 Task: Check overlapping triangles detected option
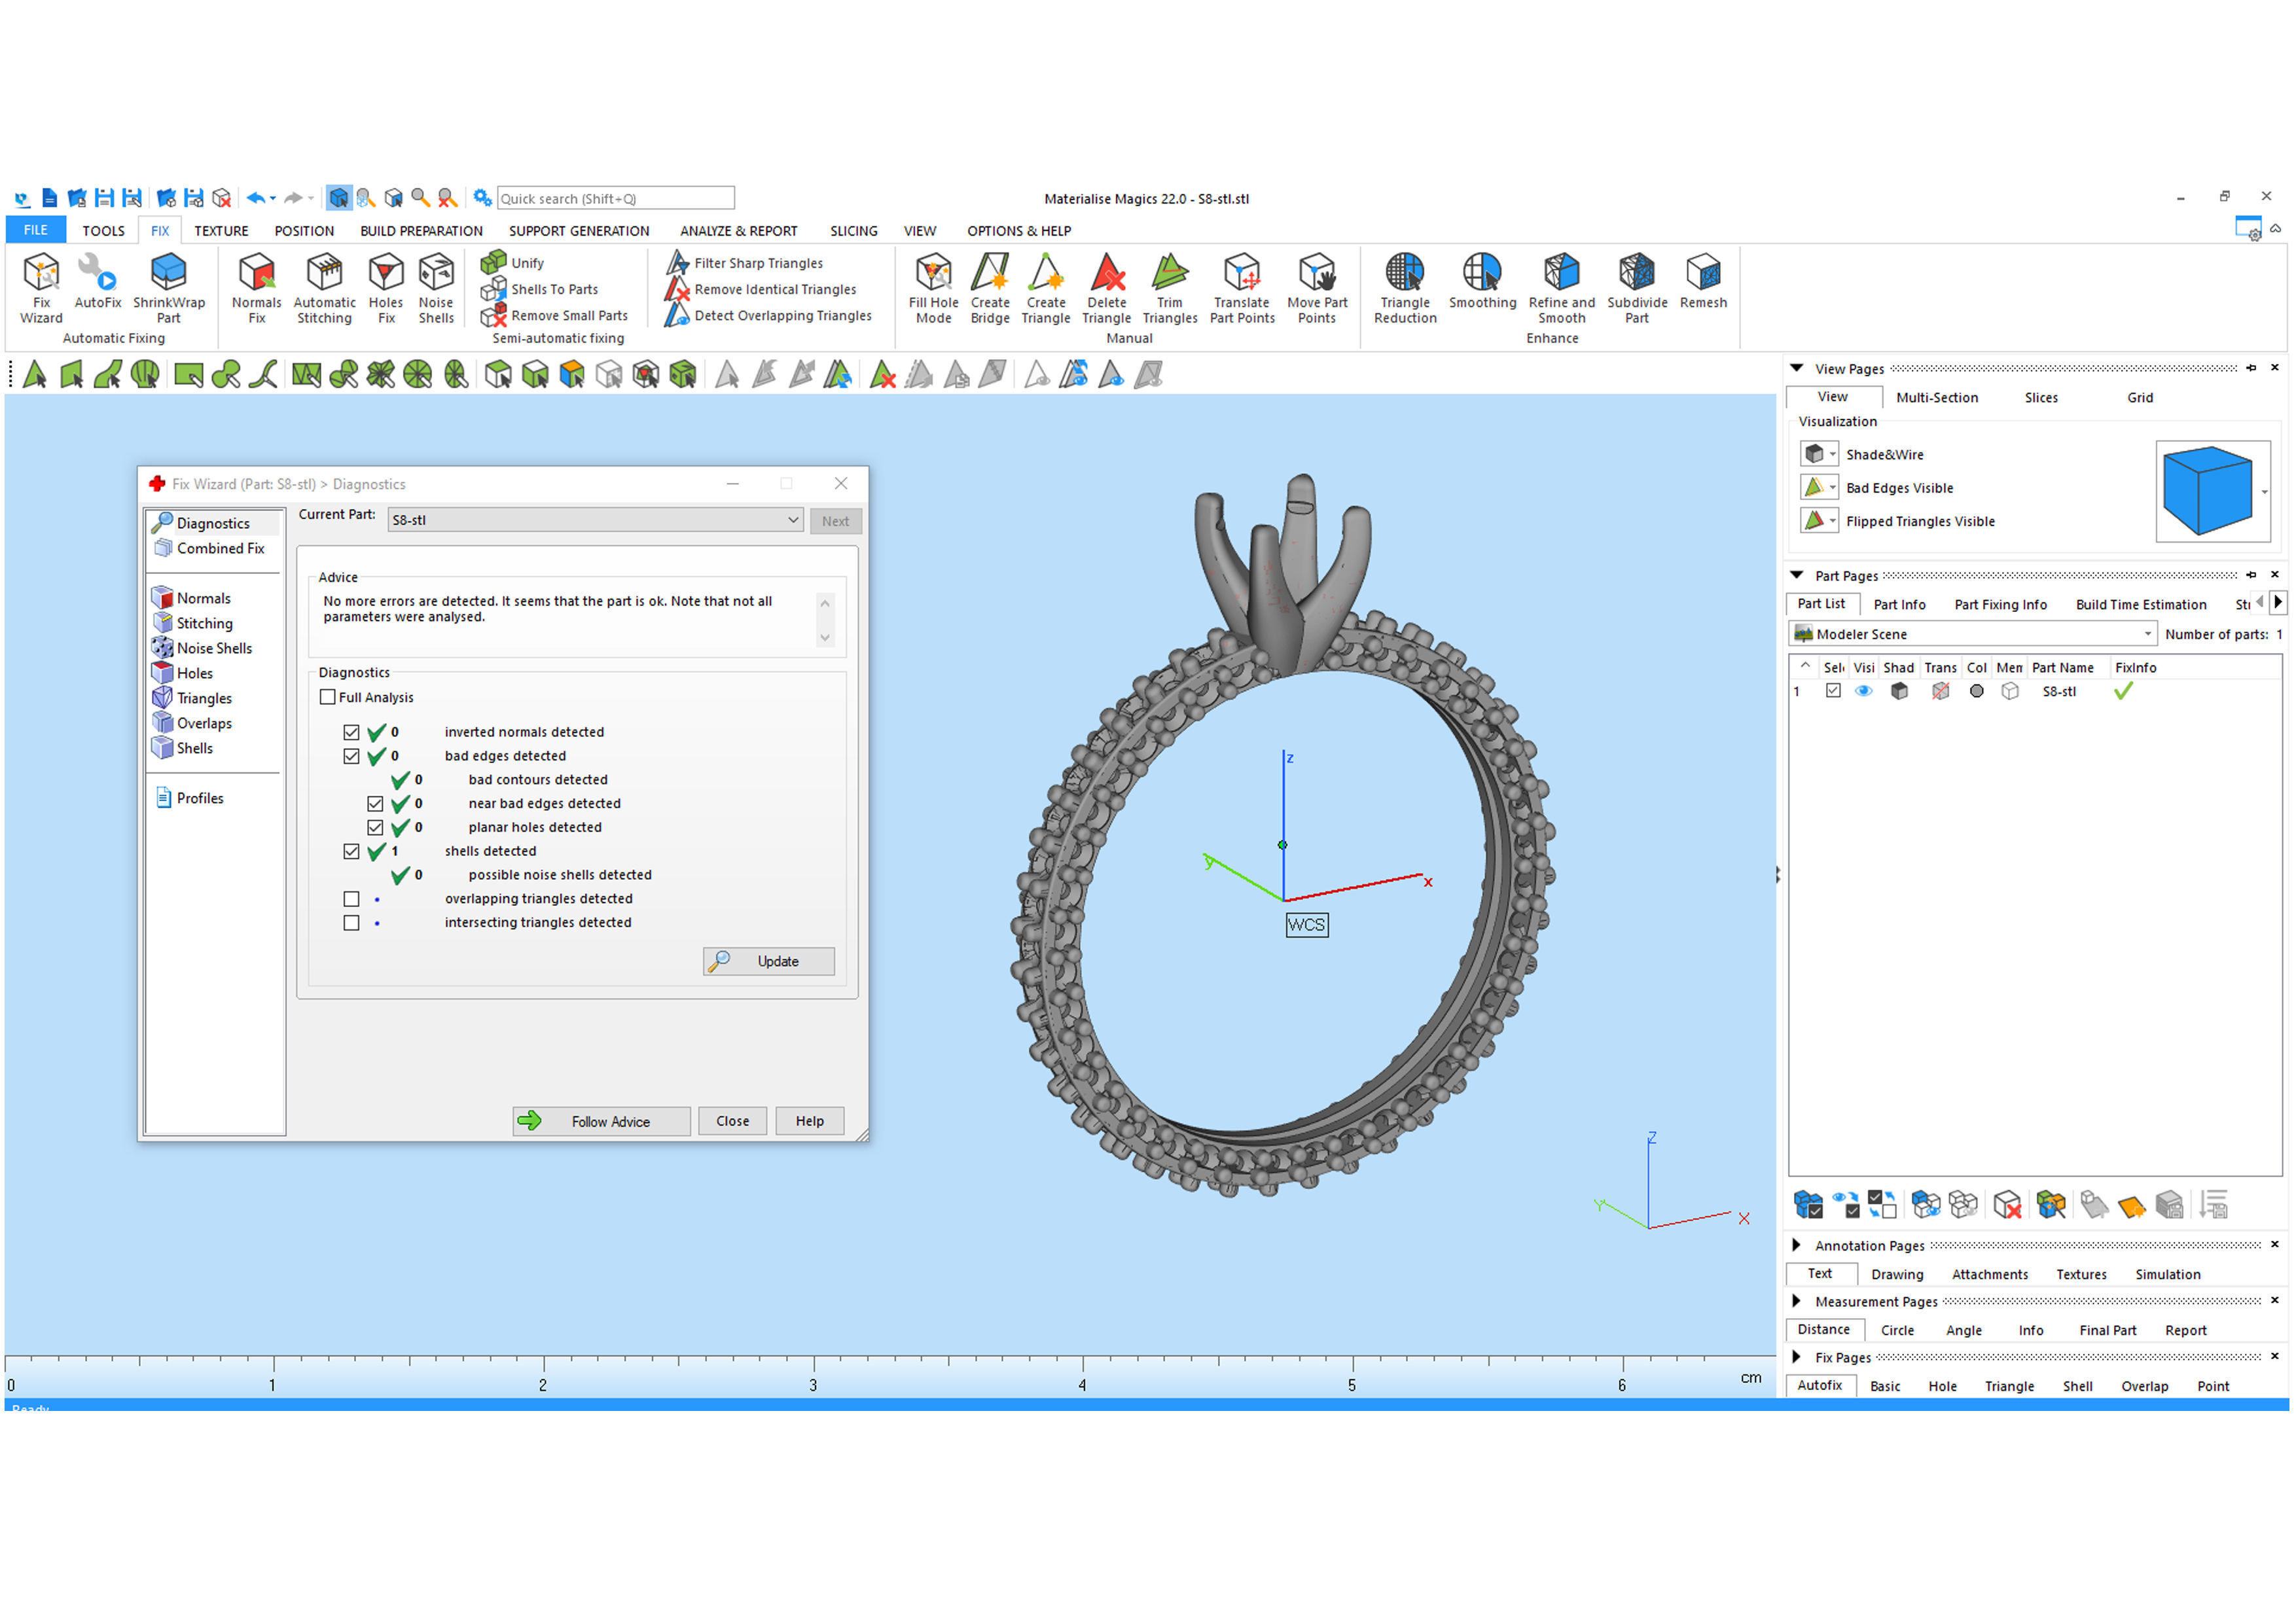click(x=351, y=899)
